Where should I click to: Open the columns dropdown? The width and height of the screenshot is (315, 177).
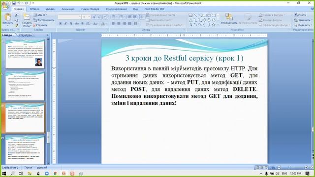click(136, 24)
